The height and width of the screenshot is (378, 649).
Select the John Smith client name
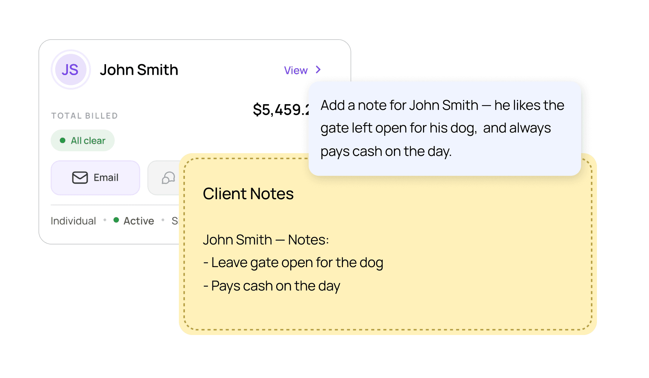pos(139,70)
